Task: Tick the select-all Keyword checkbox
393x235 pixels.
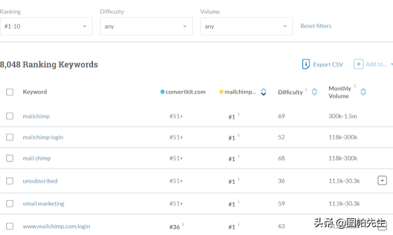Action: click(9, 92)
